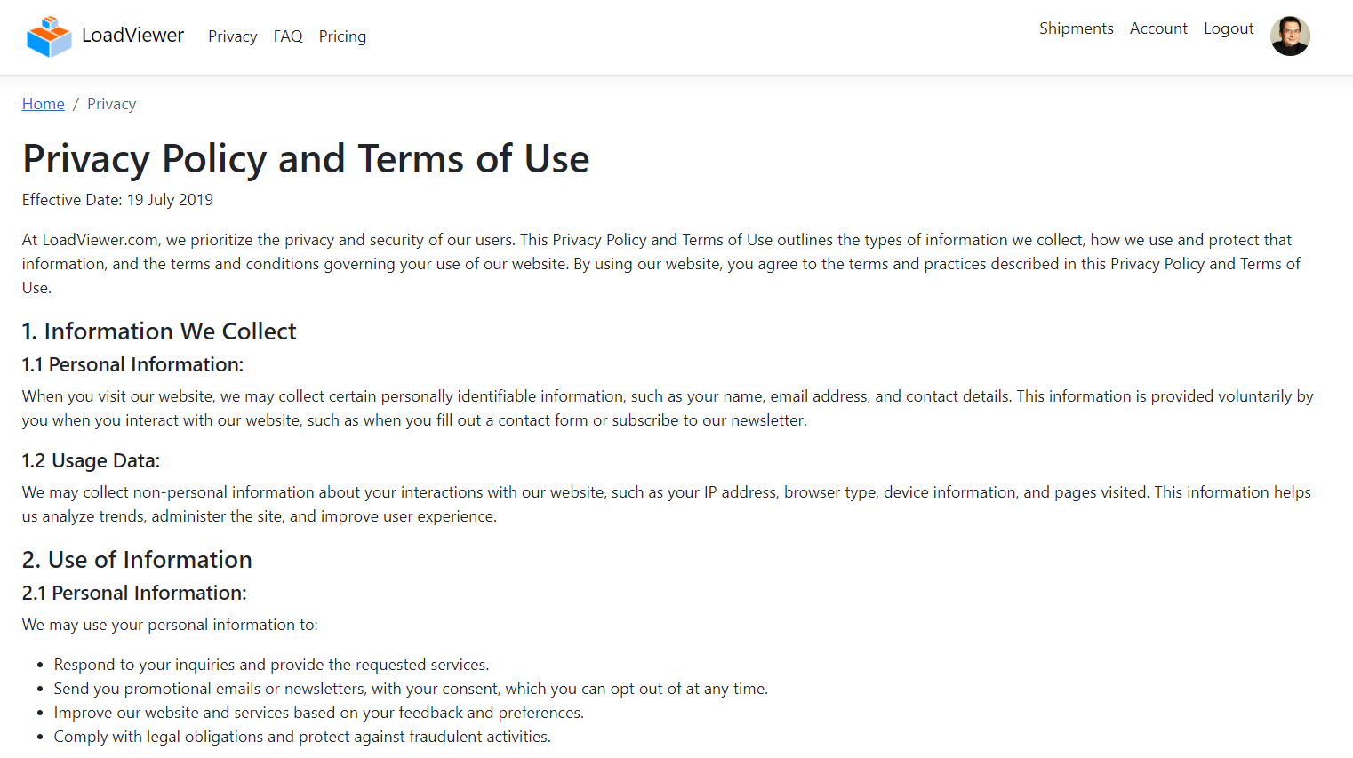Click the LoadViewer brand name
Viewport: 1353px width, 758px height.
pyautogui.click(x=132, y=36)
